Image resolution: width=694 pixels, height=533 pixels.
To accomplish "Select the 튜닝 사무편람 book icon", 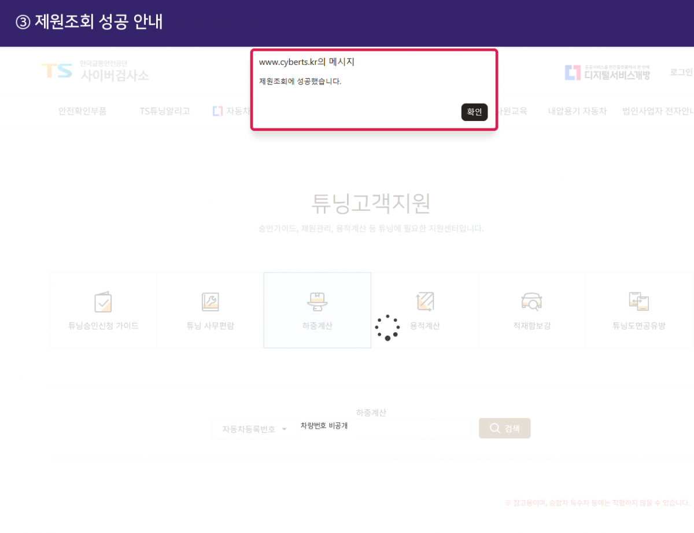I will 210,302.
